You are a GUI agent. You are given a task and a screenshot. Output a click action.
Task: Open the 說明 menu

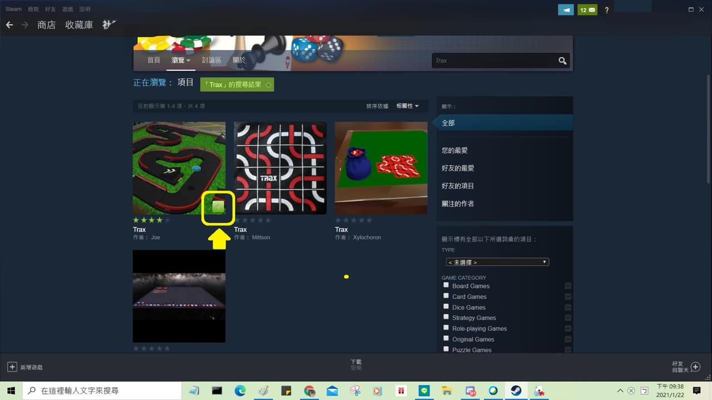click(85, 9)
